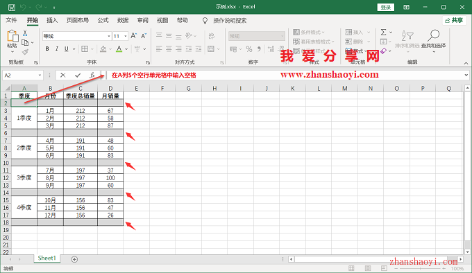Open the font size dropdown showing 11
The height and width of the screenshot is (273, 472).
126,36
